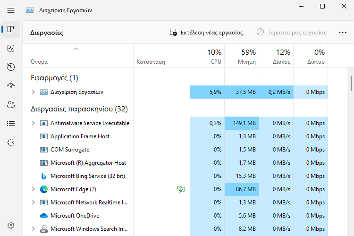Select Microsoft Bing Service (32 bit) name
Screen dimensions: 354x236
(88, 176)
